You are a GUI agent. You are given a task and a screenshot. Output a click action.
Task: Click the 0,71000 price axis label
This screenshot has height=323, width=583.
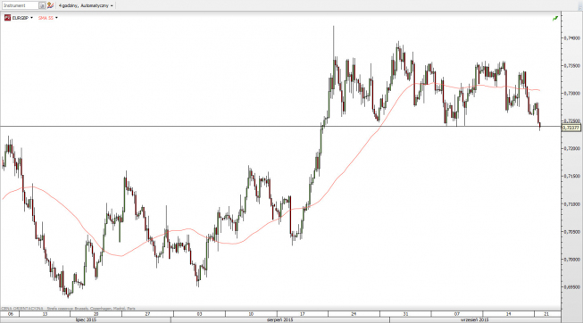click(572, 204)
